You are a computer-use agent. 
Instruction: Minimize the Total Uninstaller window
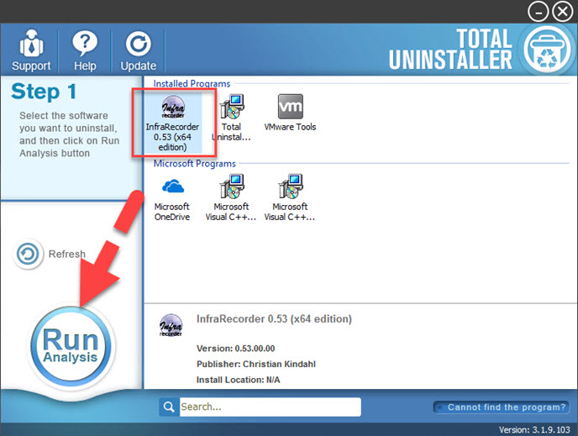539,12
